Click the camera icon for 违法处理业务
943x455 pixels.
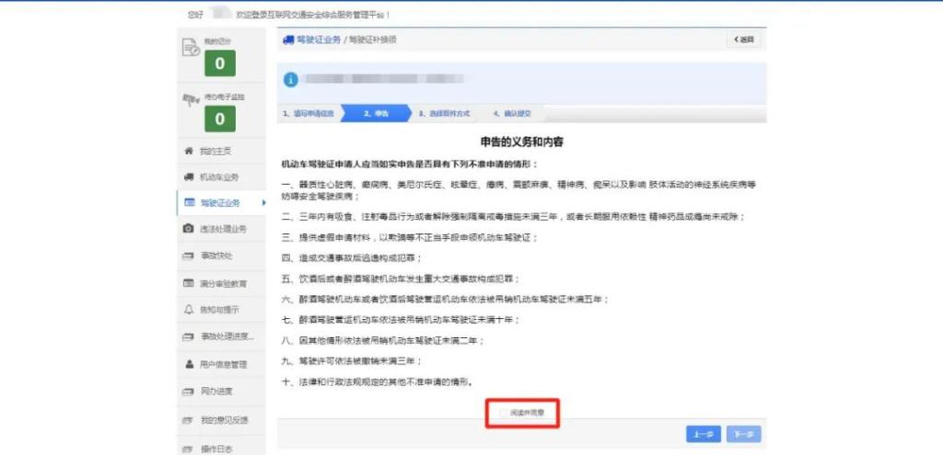pyautogui.click(x=189, y=228)
